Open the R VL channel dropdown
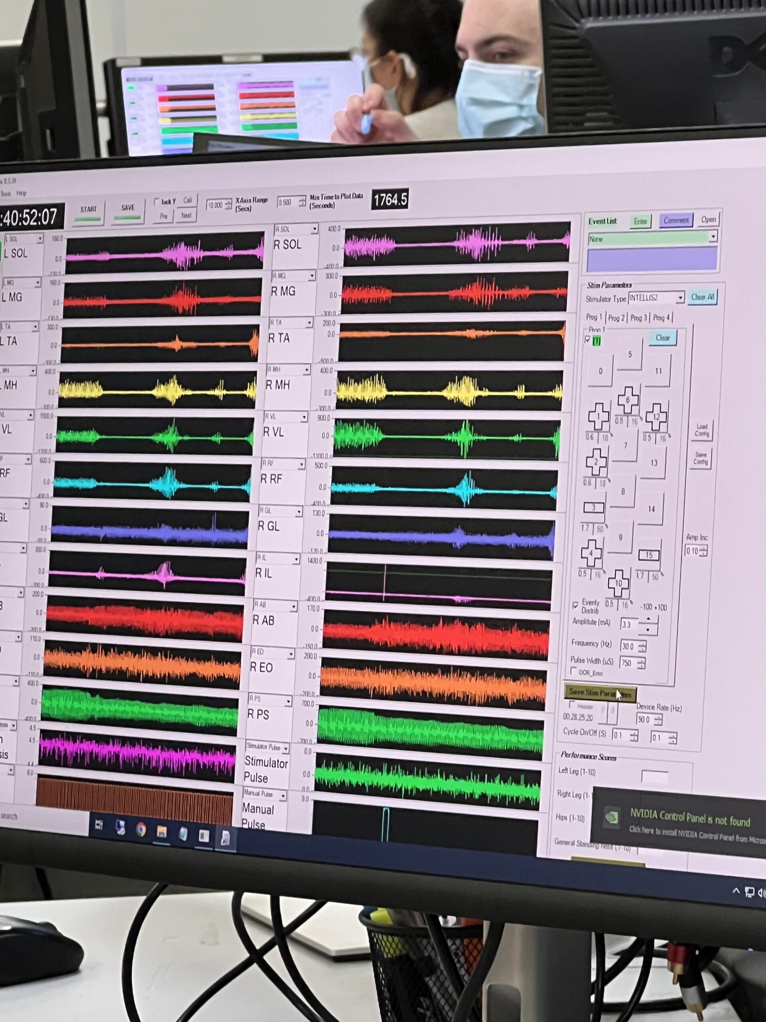 pos(304,417)
